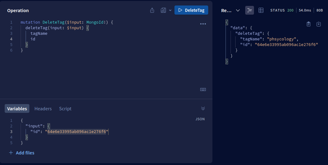
Task: Click the tagName field in the operation
Action: tap(39, 33)
